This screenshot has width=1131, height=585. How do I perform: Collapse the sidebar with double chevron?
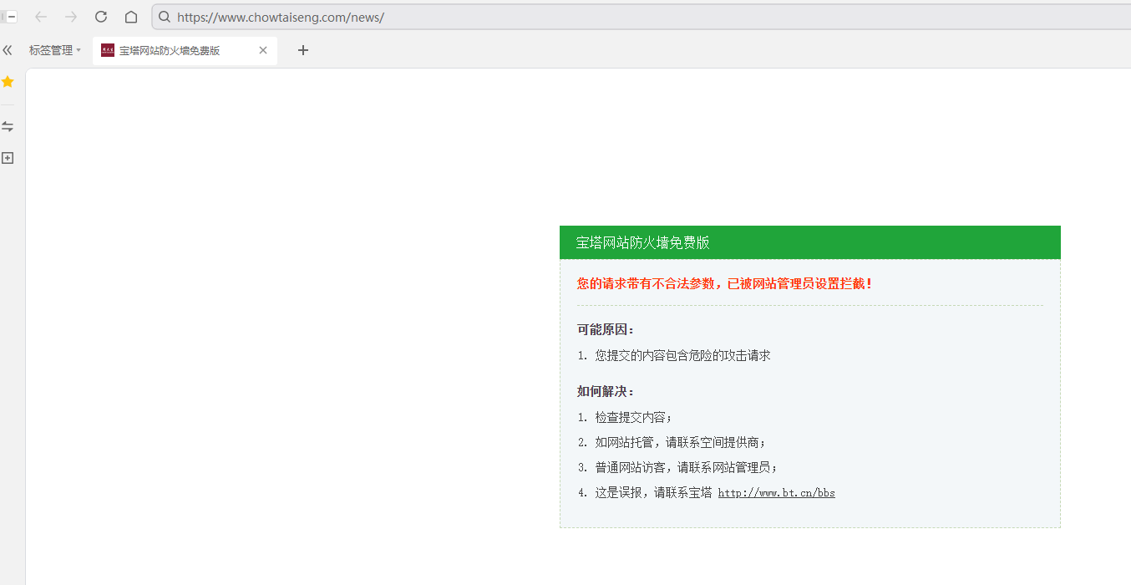[8, 50]
